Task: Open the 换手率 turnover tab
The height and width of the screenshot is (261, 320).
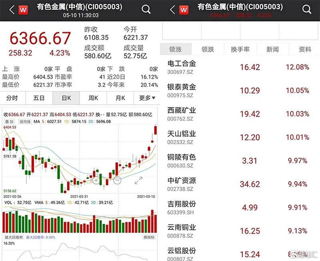Action: coord(240,49)
